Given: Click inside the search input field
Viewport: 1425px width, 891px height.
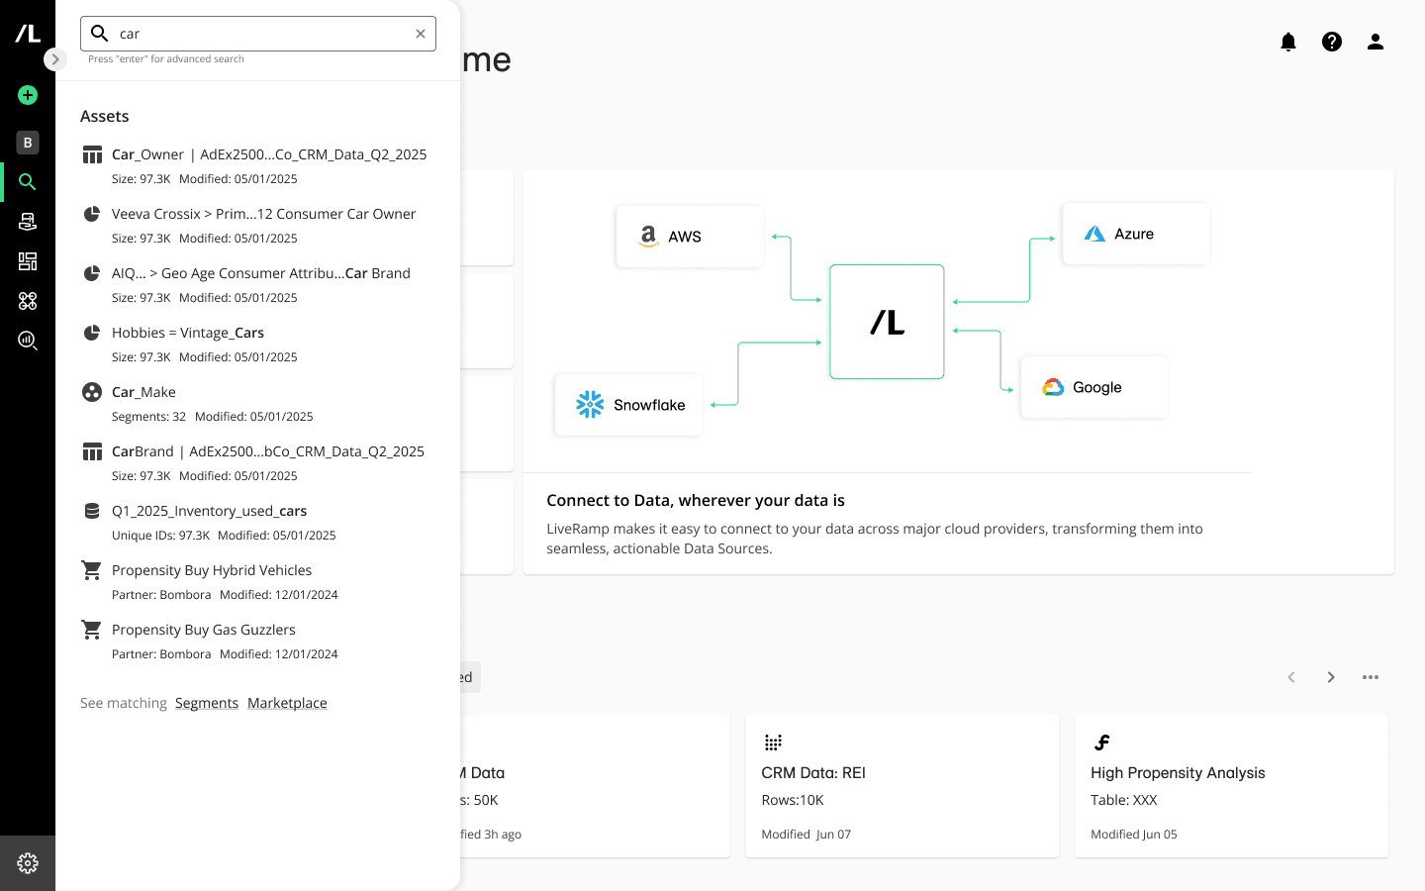Looking at the screenshot, I should coord(257,34).
